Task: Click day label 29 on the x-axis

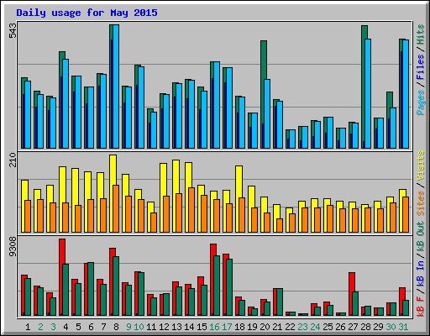Action: tap(378, 327)
